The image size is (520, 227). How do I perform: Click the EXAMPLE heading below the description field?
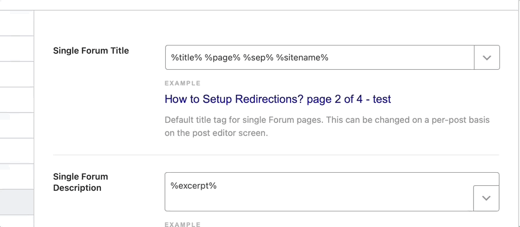pos(183,225)
